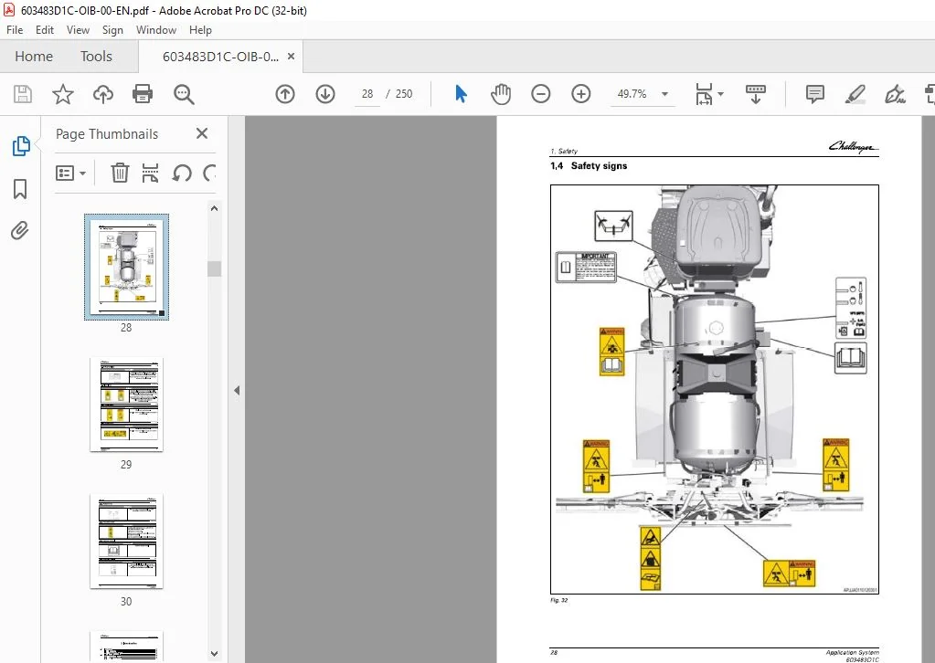Rotate page clockwise in thumbnails panel
935x663 pixels.
tap(208, 174)
